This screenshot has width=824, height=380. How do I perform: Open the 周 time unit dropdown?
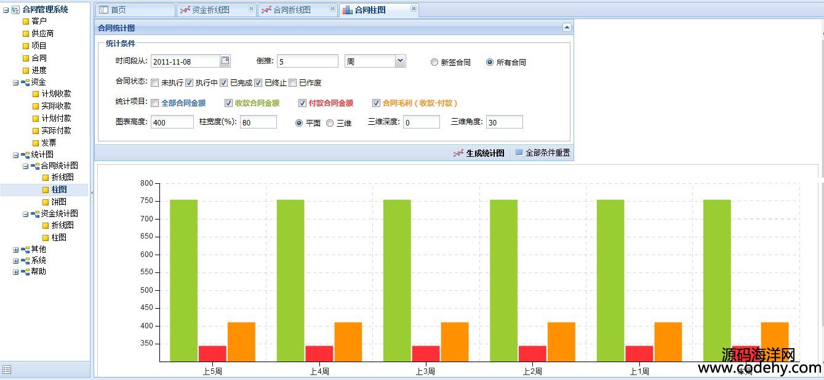tap(400, 60)
